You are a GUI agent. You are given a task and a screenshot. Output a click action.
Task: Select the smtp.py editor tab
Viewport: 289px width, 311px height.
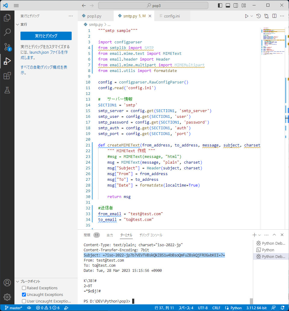135,16
